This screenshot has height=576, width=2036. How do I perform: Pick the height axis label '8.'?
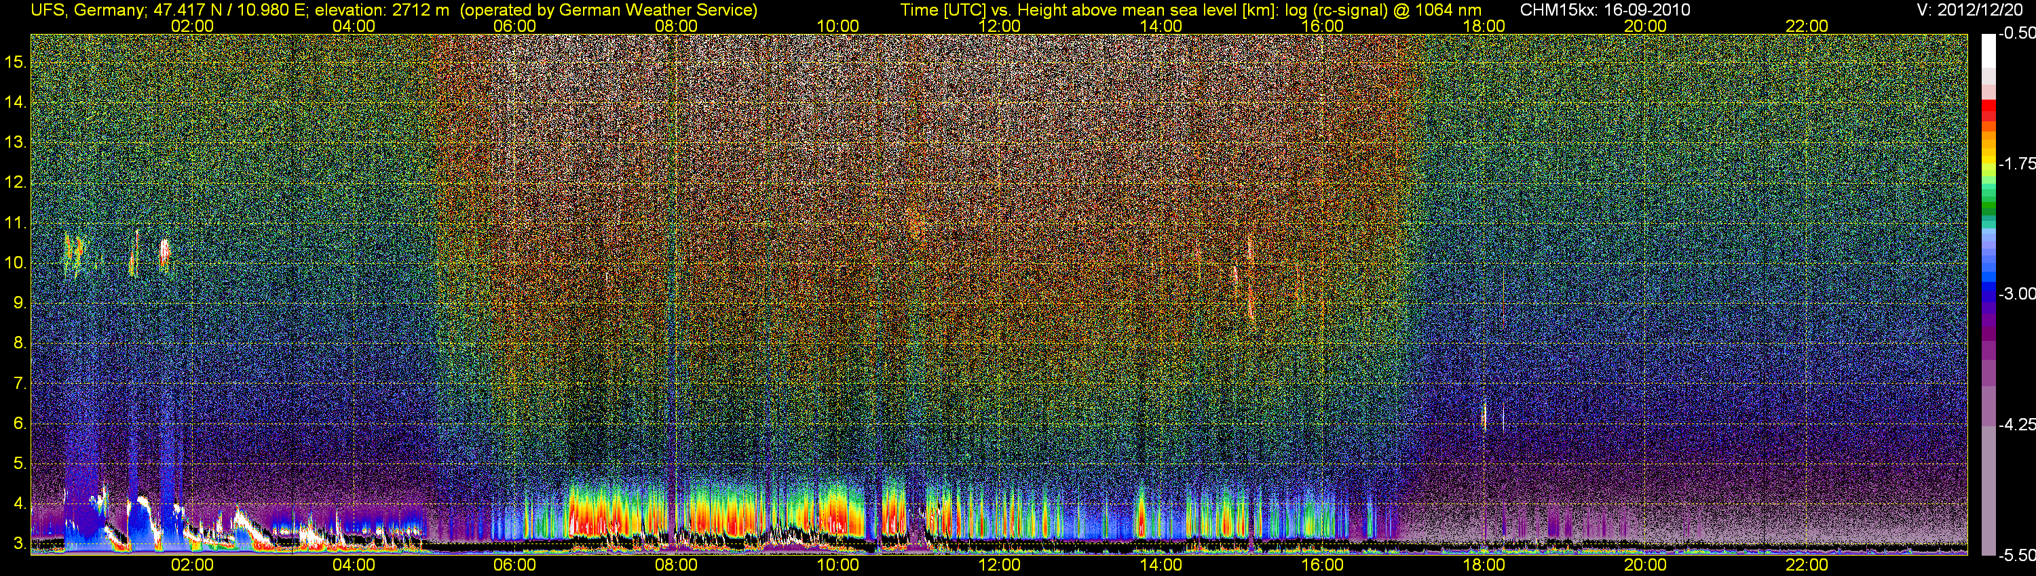20,344
